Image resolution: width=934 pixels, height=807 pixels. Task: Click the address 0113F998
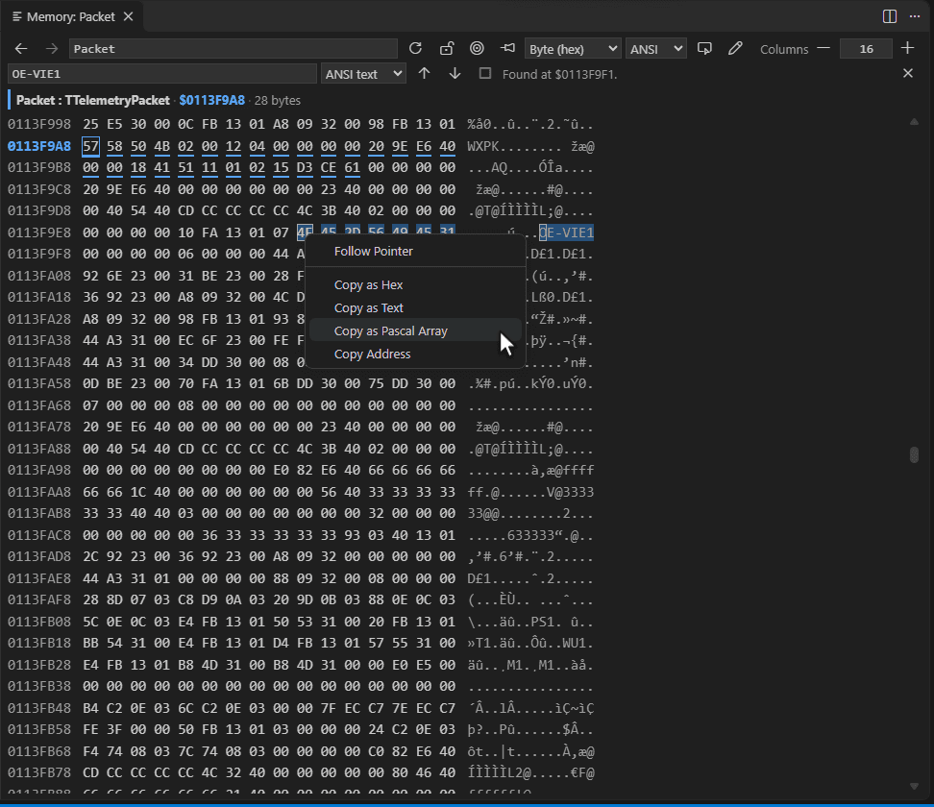coord(39,125)
